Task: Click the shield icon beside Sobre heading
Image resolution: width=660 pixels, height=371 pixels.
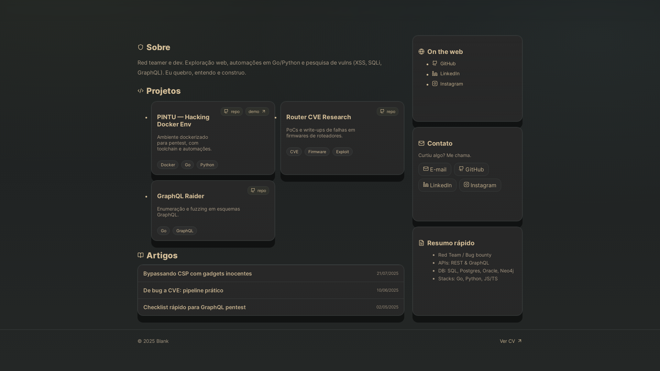Action: point(141,47)
